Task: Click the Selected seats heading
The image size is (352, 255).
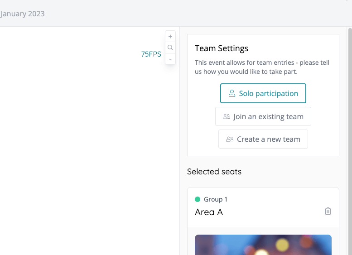Action: pos(214,172)
